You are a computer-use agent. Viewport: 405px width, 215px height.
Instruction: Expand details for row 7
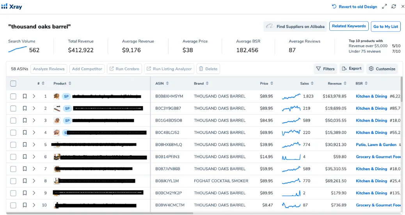pos(34,169)
